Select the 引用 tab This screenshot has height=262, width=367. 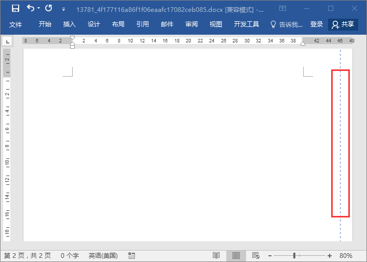click(143, 24)
